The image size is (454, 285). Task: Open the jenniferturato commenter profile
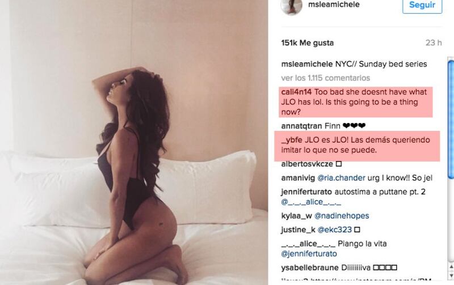point(306,192)
